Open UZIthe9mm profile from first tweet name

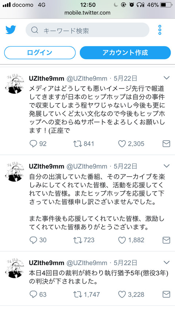[46, 78]
